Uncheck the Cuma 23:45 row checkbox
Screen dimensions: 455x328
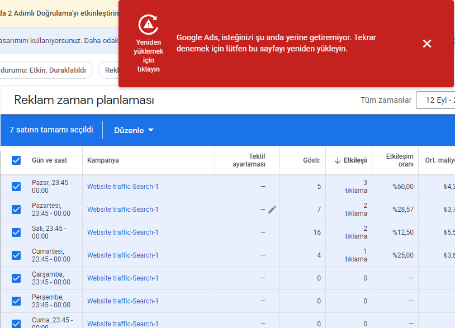(x=16, y=324)
